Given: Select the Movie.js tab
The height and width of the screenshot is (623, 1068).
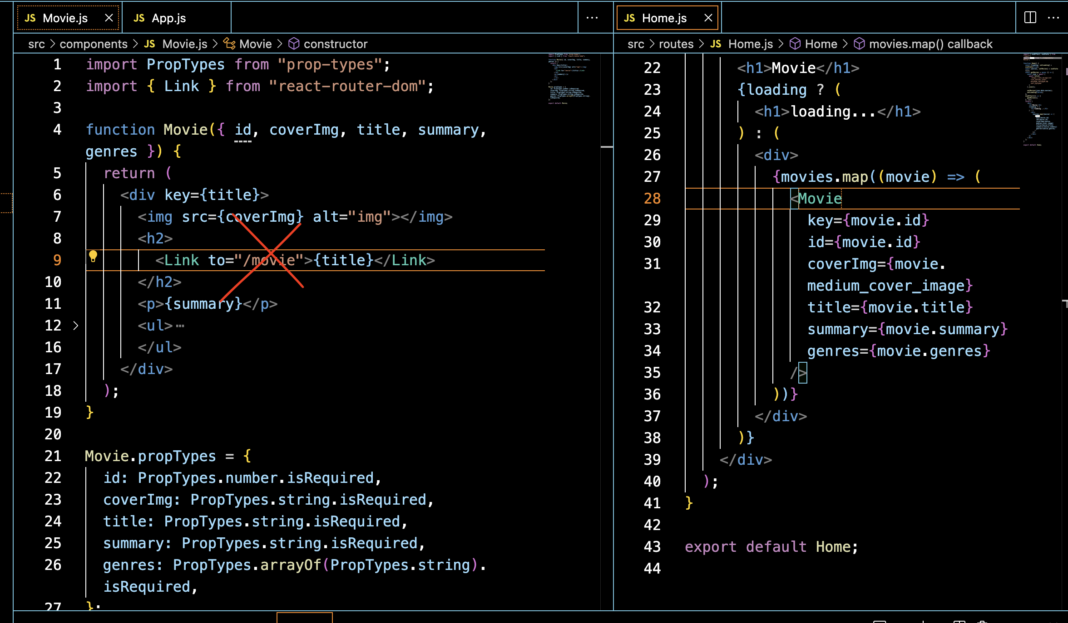Looking at the screenshot, I should [65, 18].
